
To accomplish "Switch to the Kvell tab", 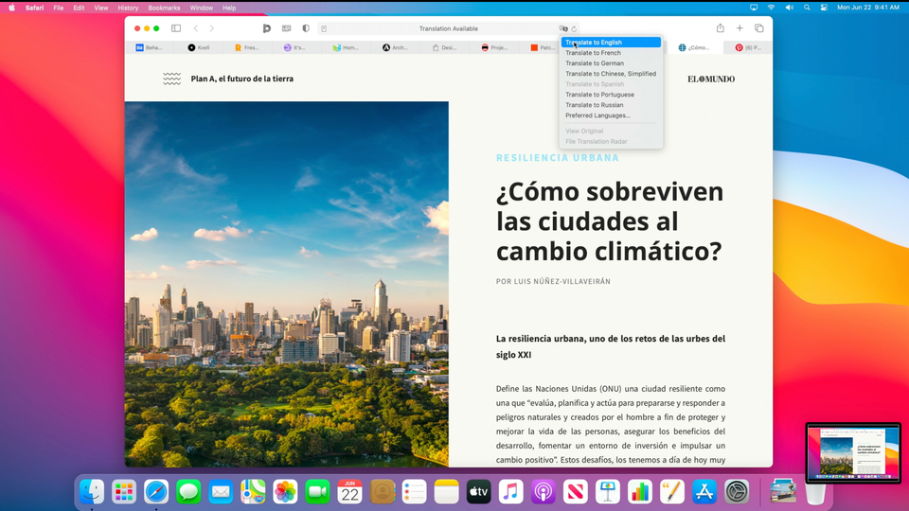I will 198,47.
